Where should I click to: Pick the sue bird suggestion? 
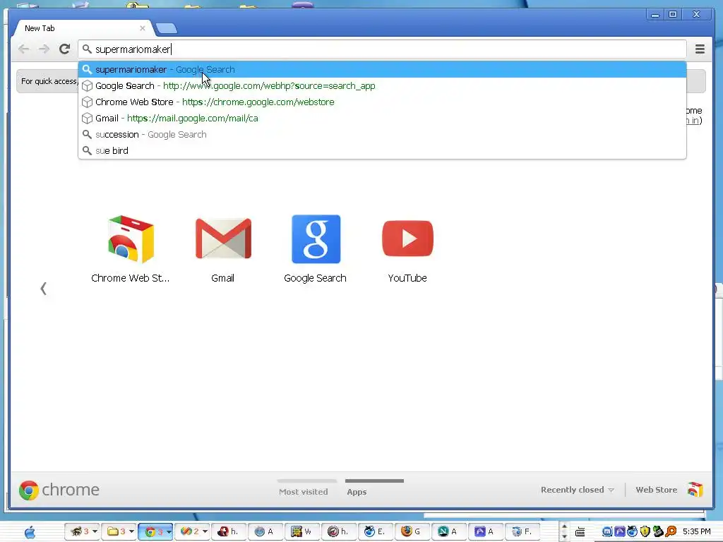pyautogui.click(x=382, y=150)
